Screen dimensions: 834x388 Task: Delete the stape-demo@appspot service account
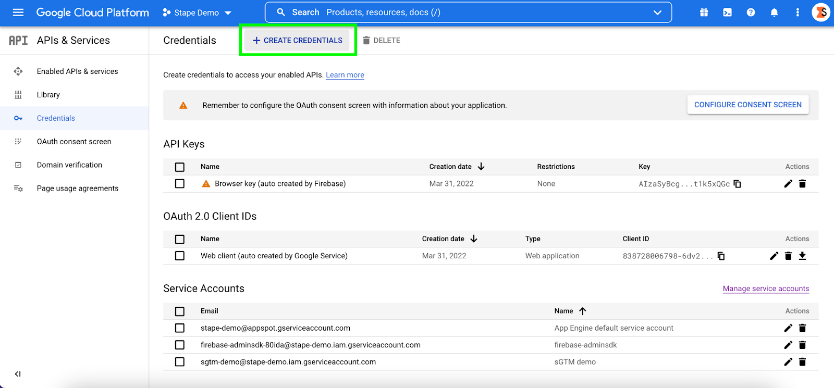click(802, 328)
